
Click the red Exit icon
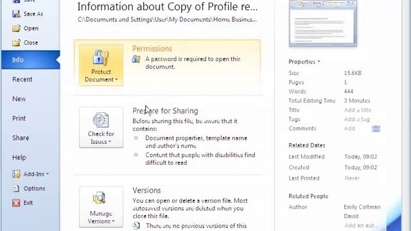(16, 203)
